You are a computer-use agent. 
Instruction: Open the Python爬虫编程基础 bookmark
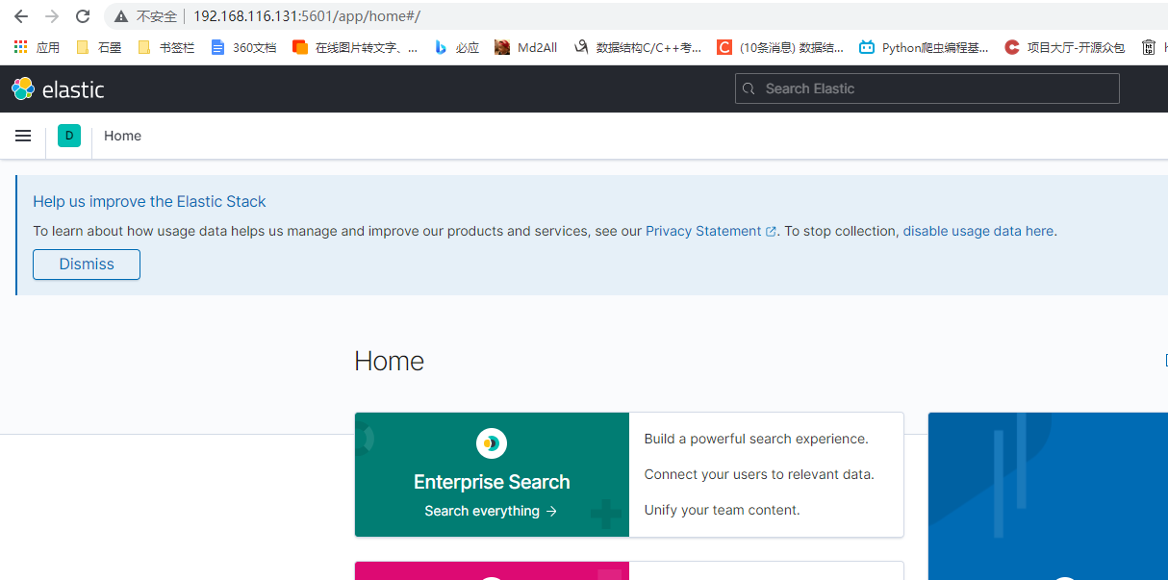coord(924,47)
